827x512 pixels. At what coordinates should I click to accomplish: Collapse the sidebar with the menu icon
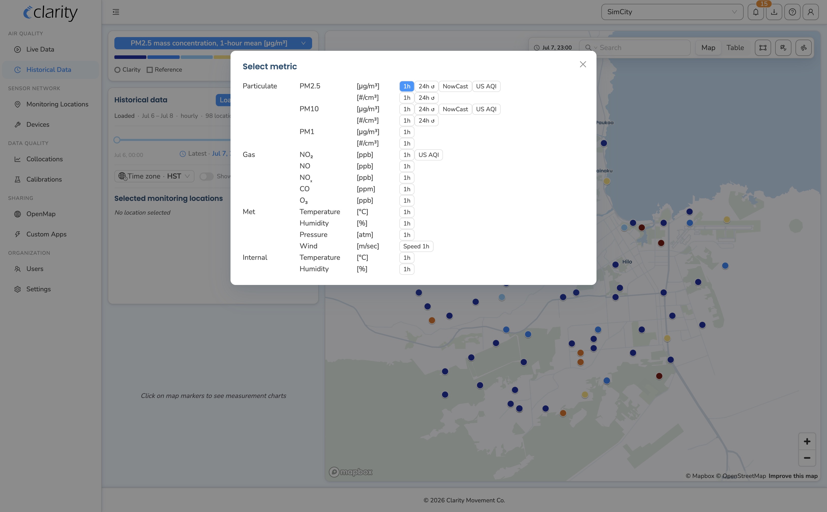(116, 12)
